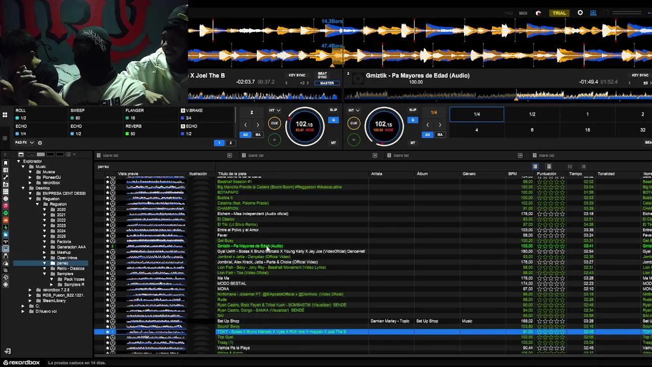Select MA mode on deck 1
The width and height of the screenshot is (652, 367).
[258, 135]
